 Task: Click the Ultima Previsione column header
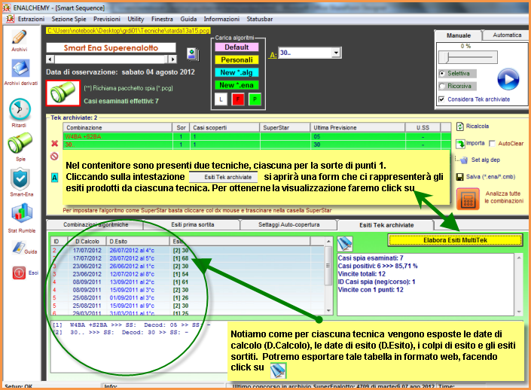pyautogui.click(x=357, y=128)
